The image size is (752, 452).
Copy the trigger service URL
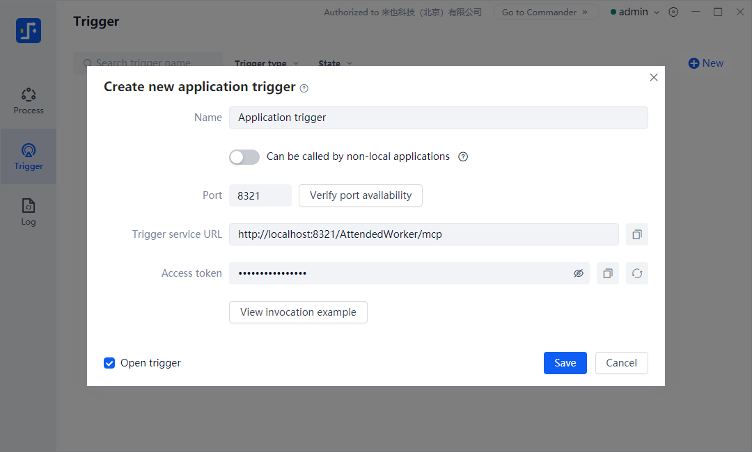click(636, 234)
